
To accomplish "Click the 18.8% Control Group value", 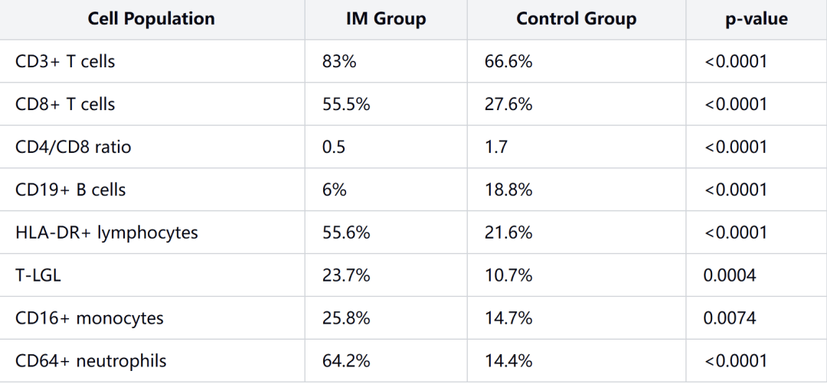I will tap(508, 190).
